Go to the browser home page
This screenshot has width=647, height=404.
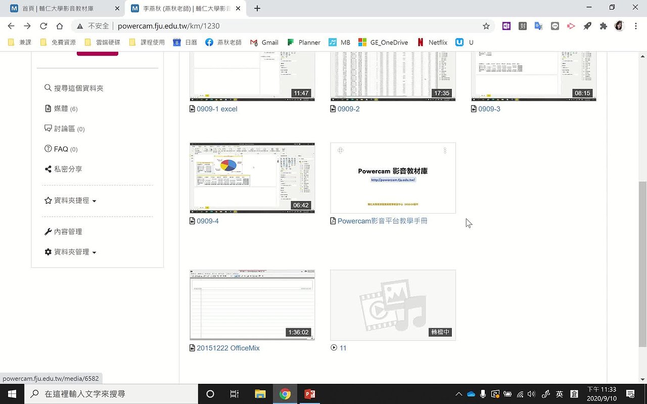(x=60, y=26)
